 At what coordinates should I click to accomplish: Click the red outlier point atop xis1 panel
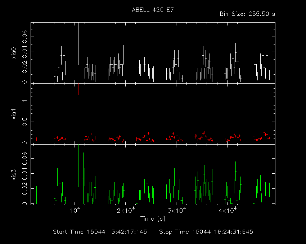(x=78, y=89)
